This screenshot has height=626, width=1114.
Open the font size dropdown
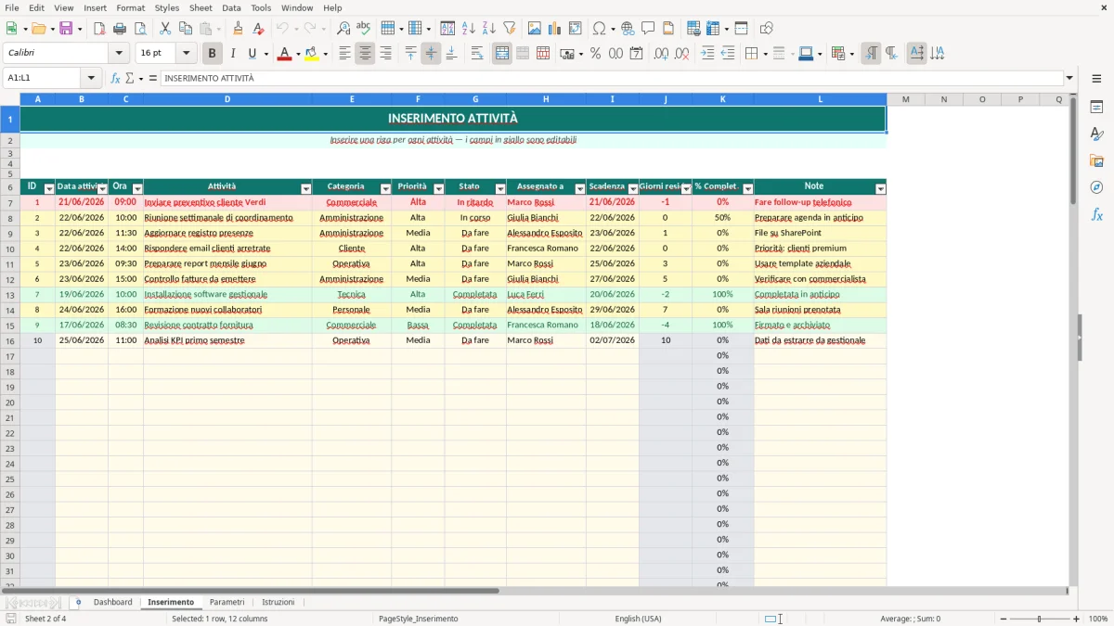coord(187,54)
